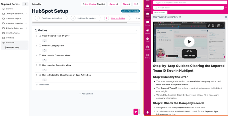This screenshot has width=228, height=116.
Task: Click the pink chat bubble button
Action: pos(136,112)
